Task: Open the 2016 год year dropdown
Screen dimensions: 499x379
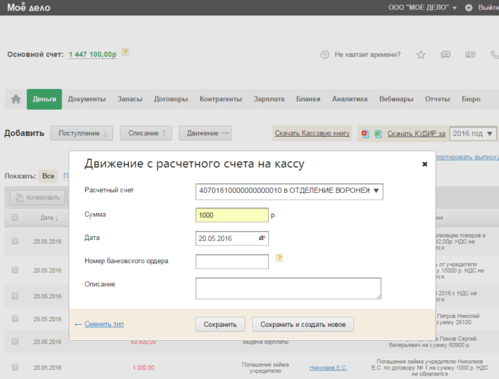Action: pyautogui.click(x=473, y=133)
